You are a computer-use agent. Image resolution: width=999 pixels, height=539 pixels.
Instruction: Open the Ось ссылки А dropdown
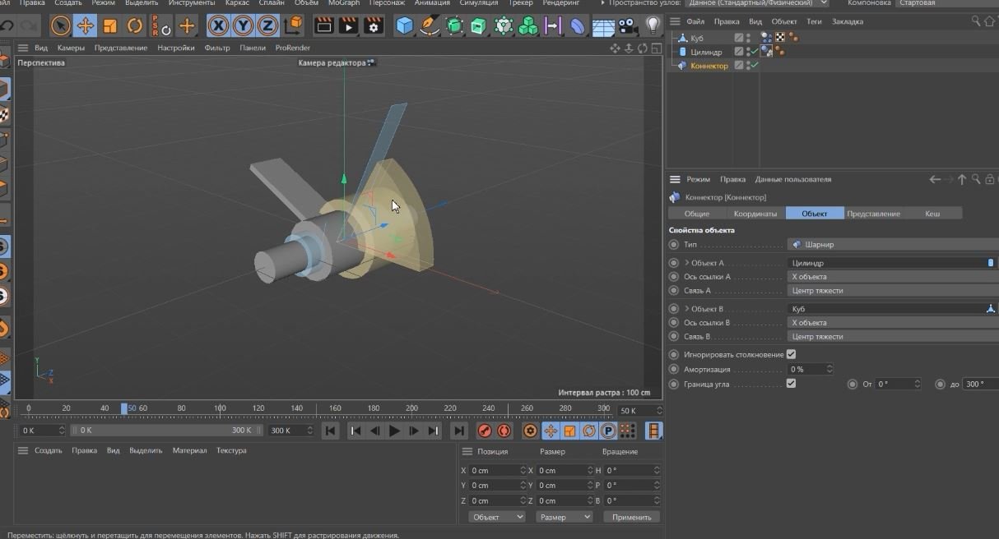pos(893,277)
